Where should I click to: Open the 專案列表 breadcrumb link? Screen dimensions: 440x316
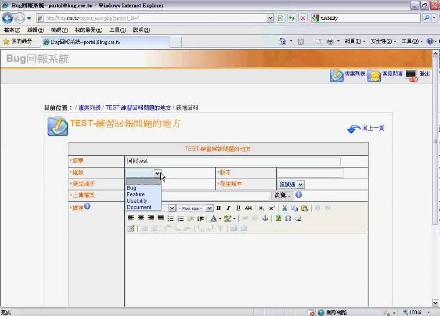coord(90,108)
